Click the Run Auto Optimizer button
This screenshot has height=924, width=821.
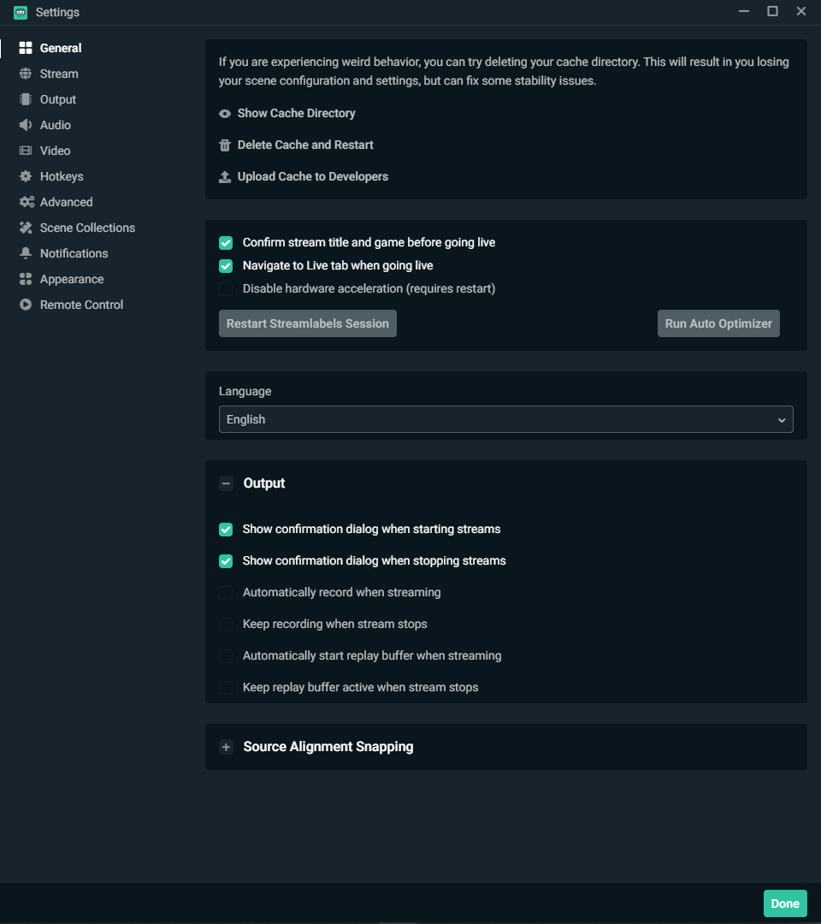pyautogui.click(x=718, y=323)
